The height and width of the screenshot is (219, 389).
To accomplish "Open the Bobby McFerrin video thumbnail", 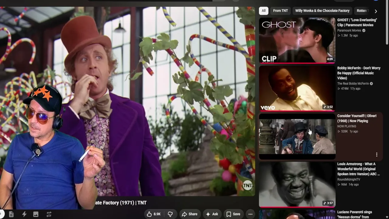I will [297, 89].
